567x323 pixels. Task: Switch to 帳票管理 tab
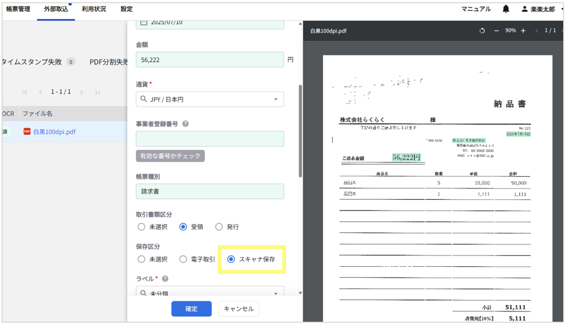[19, 10]
